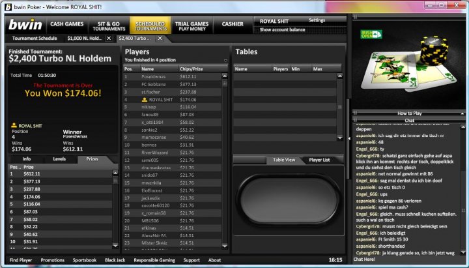Viewport: 469px width, 268px height.
Task: Click bwin app icon in title bar
Action: click(8, 7)
